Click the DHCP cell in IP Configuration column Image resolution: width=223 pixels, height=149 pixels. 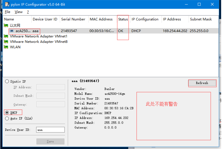[136, 31]
